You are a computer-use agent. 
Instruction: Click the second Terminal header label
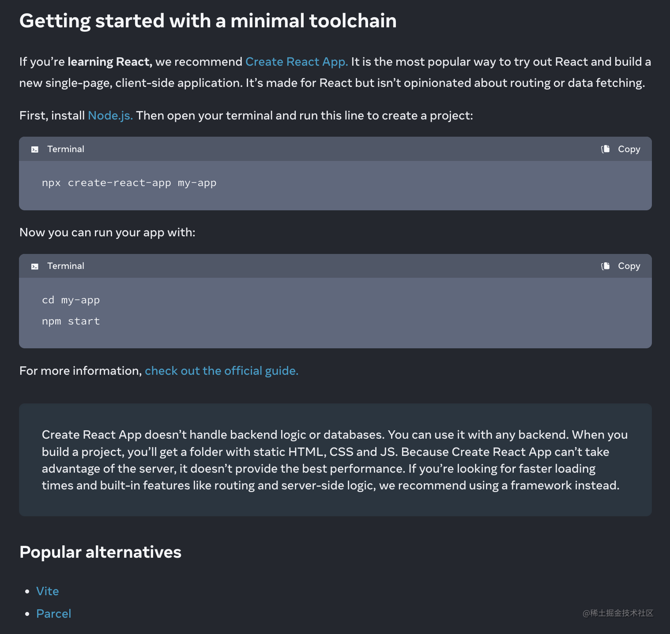pos(66,266)
